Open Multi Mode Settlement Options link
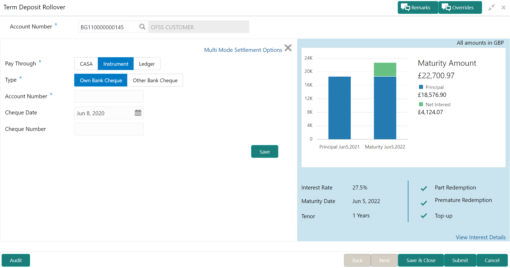510x268 pixels. pos(243,50)
